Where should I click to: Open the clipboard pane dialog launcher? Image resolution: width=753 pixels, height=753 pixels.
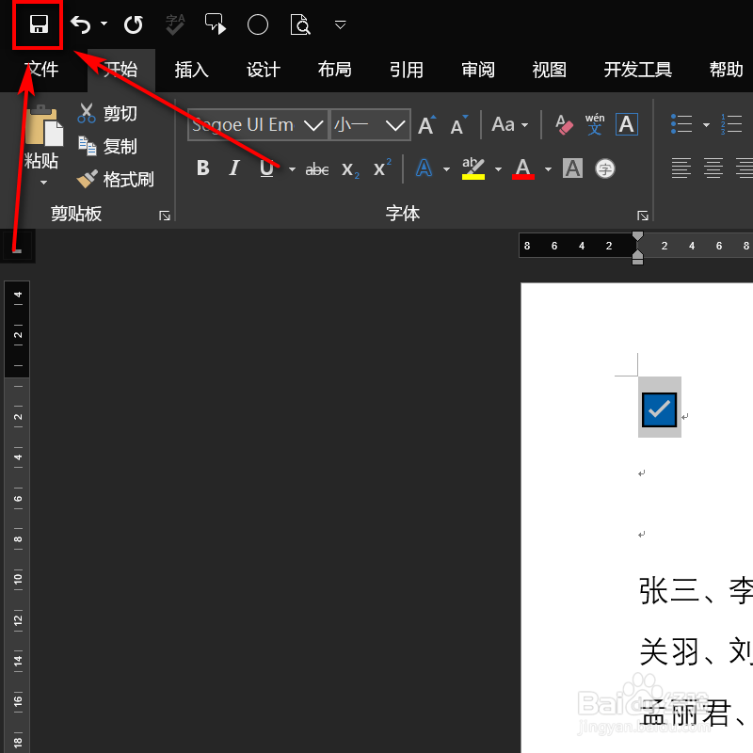click(165, 216)
